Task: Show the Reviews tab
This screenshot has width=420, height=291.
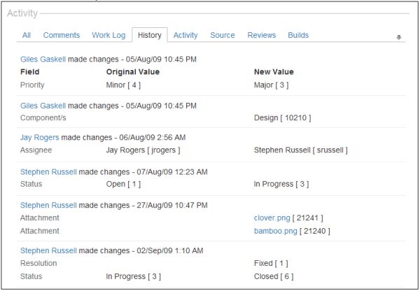Action: click(x=262, y=35)
